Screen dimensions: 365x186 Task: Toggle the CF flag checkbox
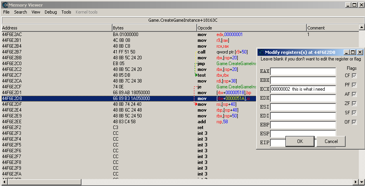coord(354,76)
